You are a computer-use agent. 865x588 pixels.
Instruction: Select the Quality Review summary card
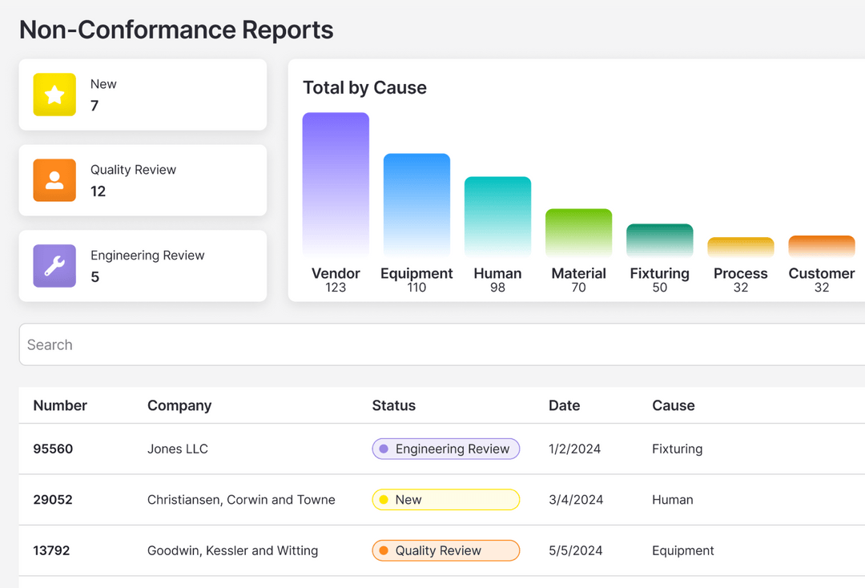coord(143,180)
